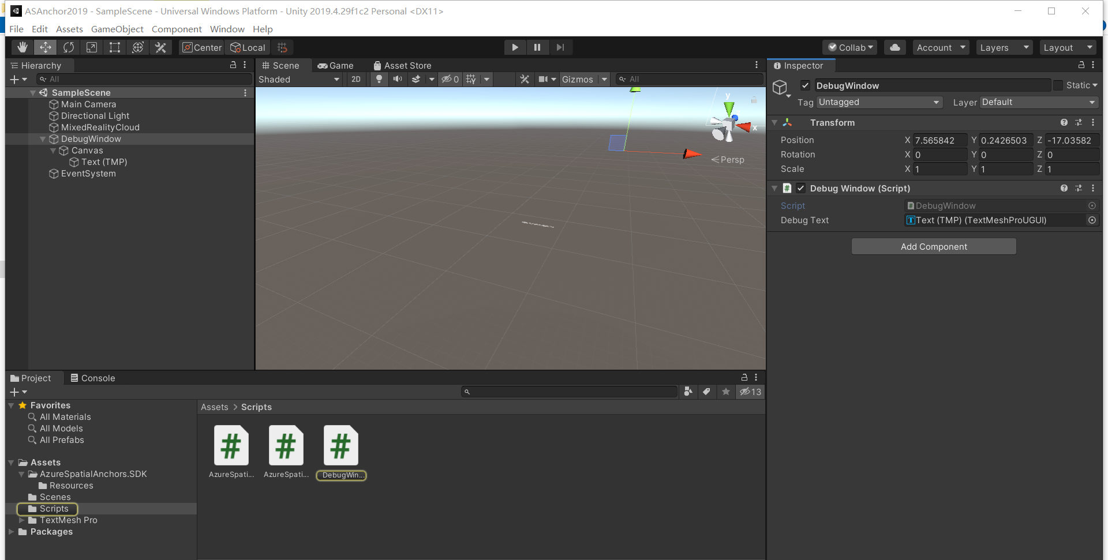The width and height of the screenshot is (1108, 560).
Task: Select the Scale tool
Action: coord(91,47)
